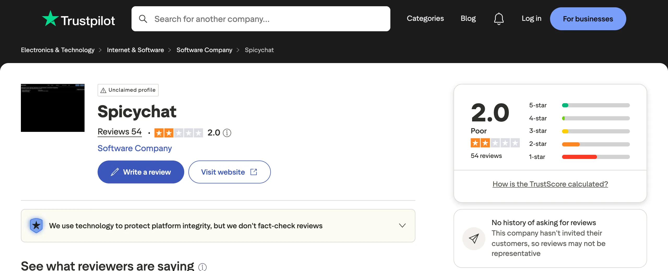The width and height of the screenshot is (668, 271).
Task: Click the For businesses button
Action: [588, 19]
